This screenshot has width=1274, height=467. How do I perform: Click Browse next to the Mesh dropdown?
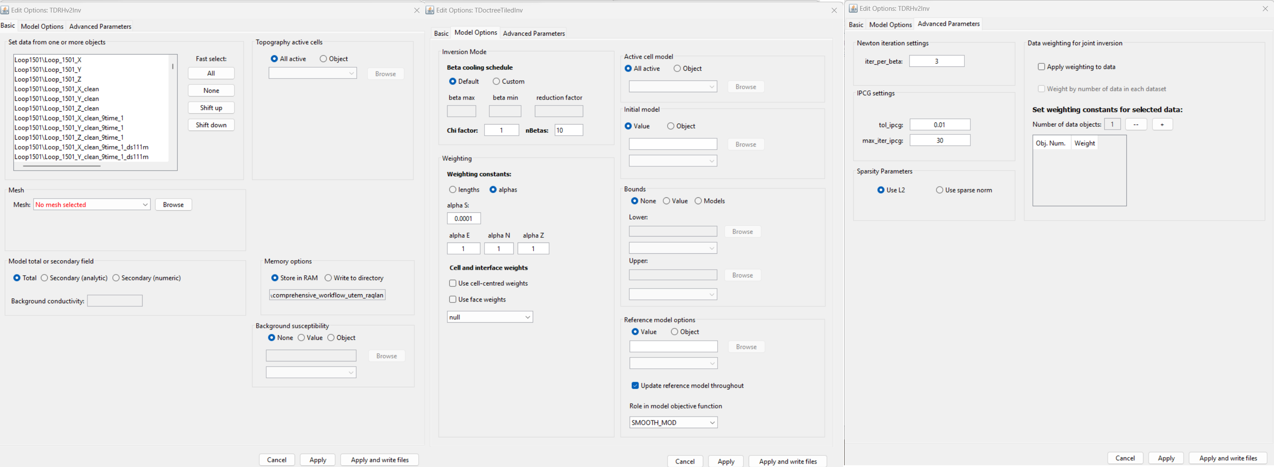[174, 205]
